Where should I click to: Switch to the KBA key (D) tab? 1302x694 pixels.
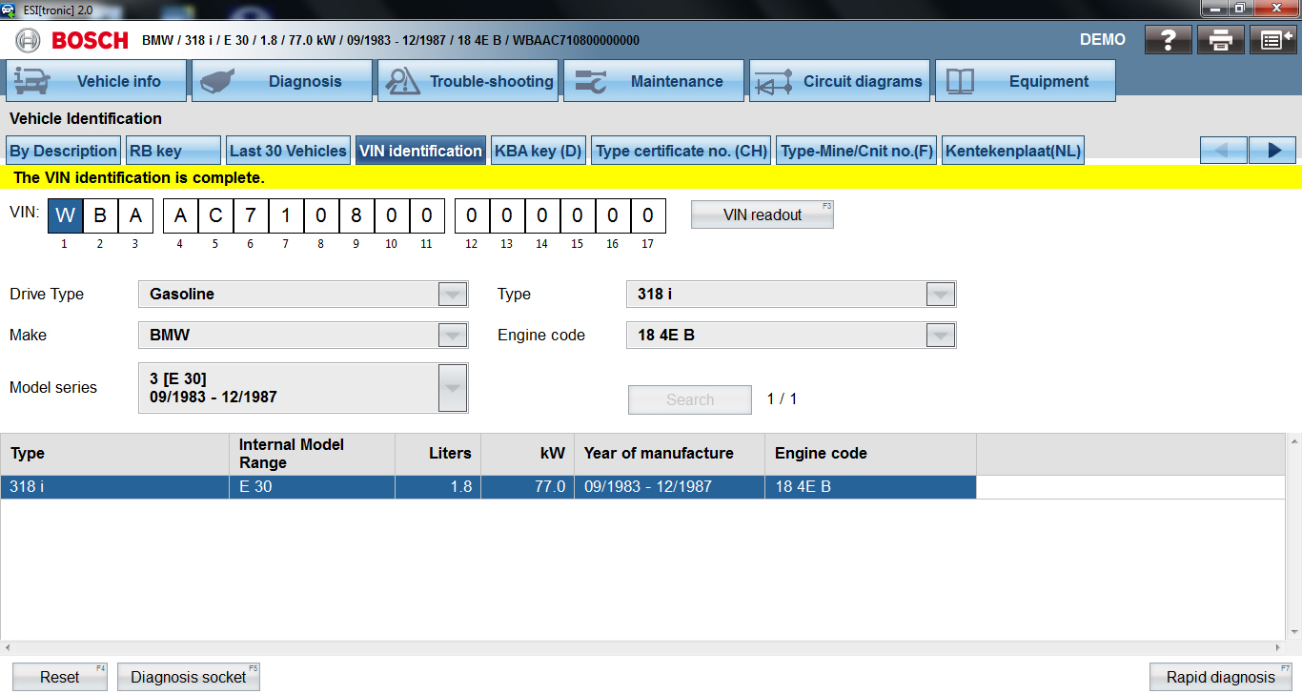[x=538, y=151]
